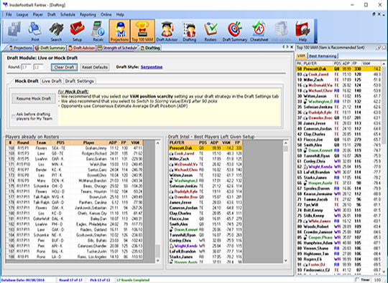
Task: Open the Schedule menu
Action: click(68, 14)
